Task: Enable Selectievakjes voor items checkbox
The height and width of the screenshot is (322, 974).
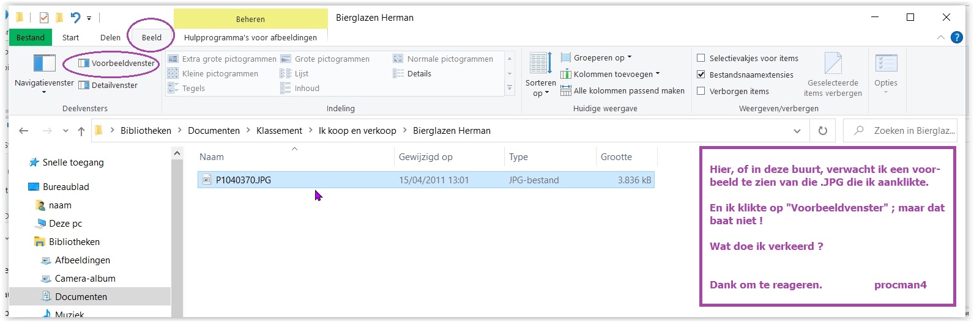Action: pos(701,59)
